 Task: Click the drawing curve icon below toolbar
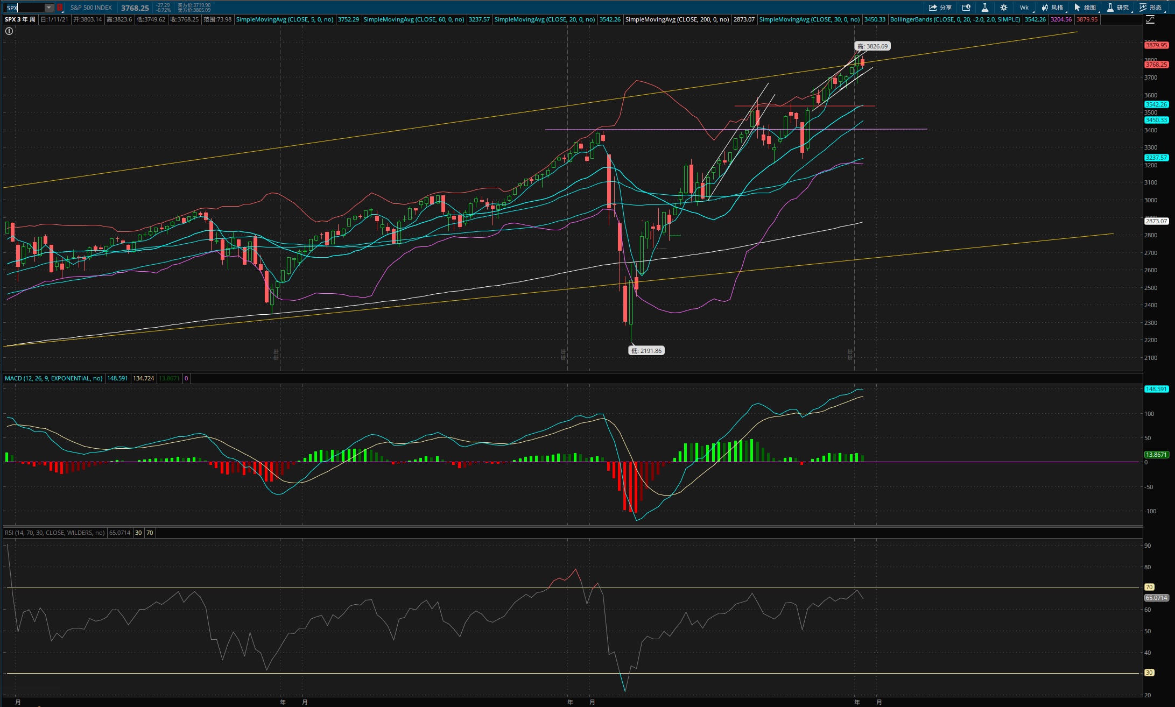1150,20
